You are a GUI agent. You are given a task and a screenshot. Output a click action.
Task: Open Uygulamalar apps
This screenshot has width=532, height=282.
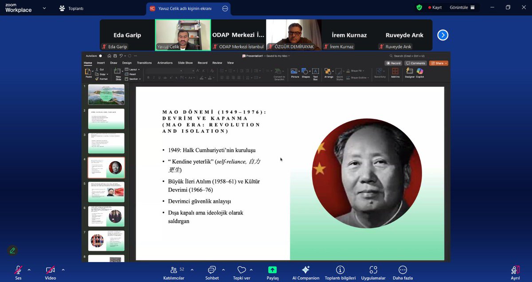[373, 272]
